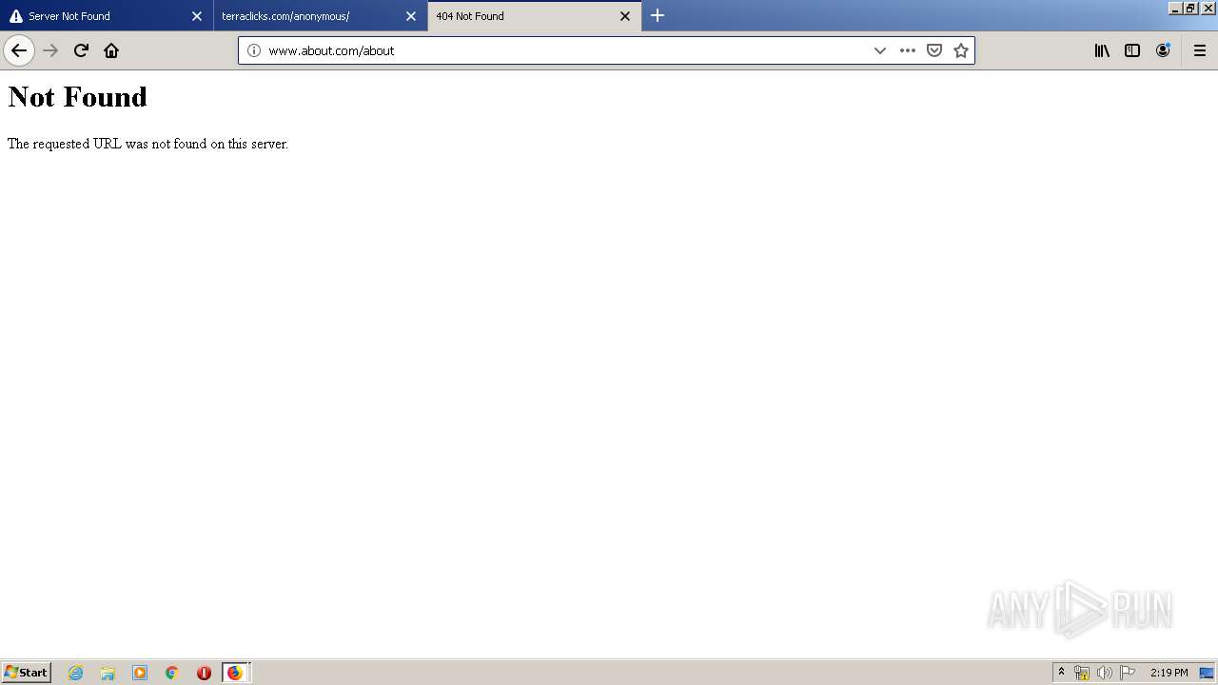The height and width of the screenshot is (685, 1218).
Task: Click the Show desktop button
Action: [1207, 673]
